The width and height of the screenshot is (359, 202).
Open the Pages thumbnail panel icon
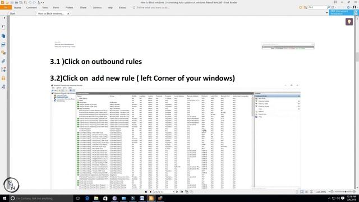pyautogui.click(x=3, y=36)
